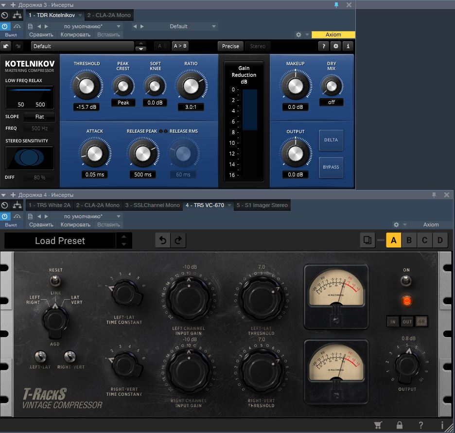Open Kotelnikov Default preset field
455x433 pixels.
[x=83, y=46]
